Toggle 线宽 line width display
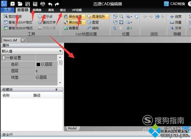This screenshot has width=191, height=139. pyautogui.click(x=176, y=17)
